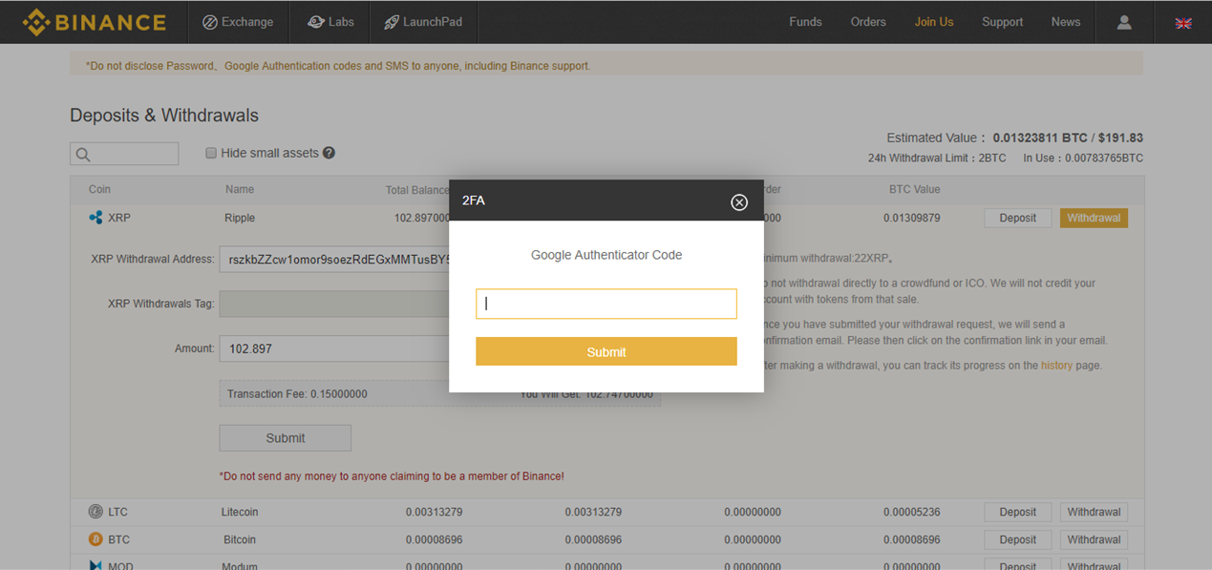Open the Orders menu

point(868,22)
